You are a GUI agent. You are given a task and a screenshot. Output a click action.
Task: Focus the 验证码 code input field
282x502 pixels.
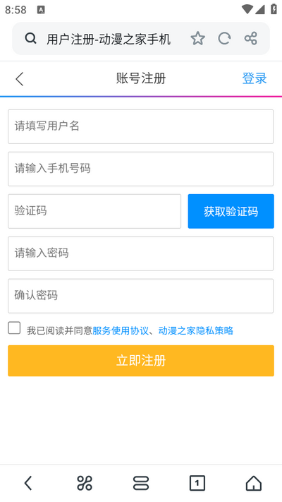[94, 211]
